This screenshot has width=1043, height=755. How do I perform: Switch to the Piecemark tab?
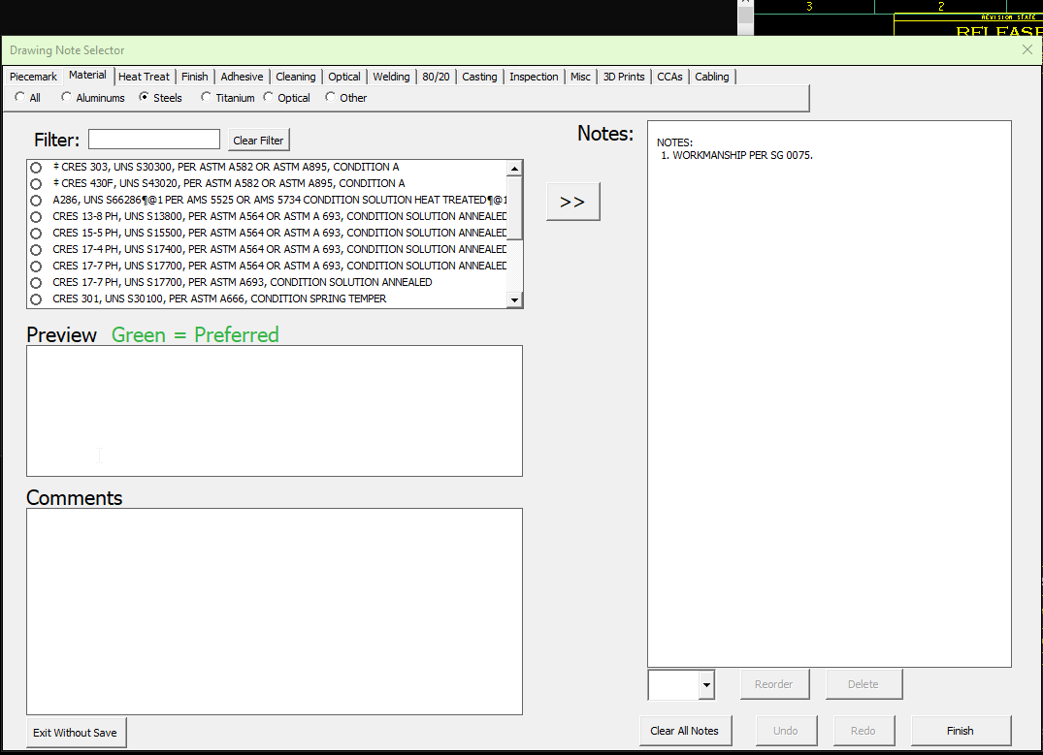(x=33, y=76)
